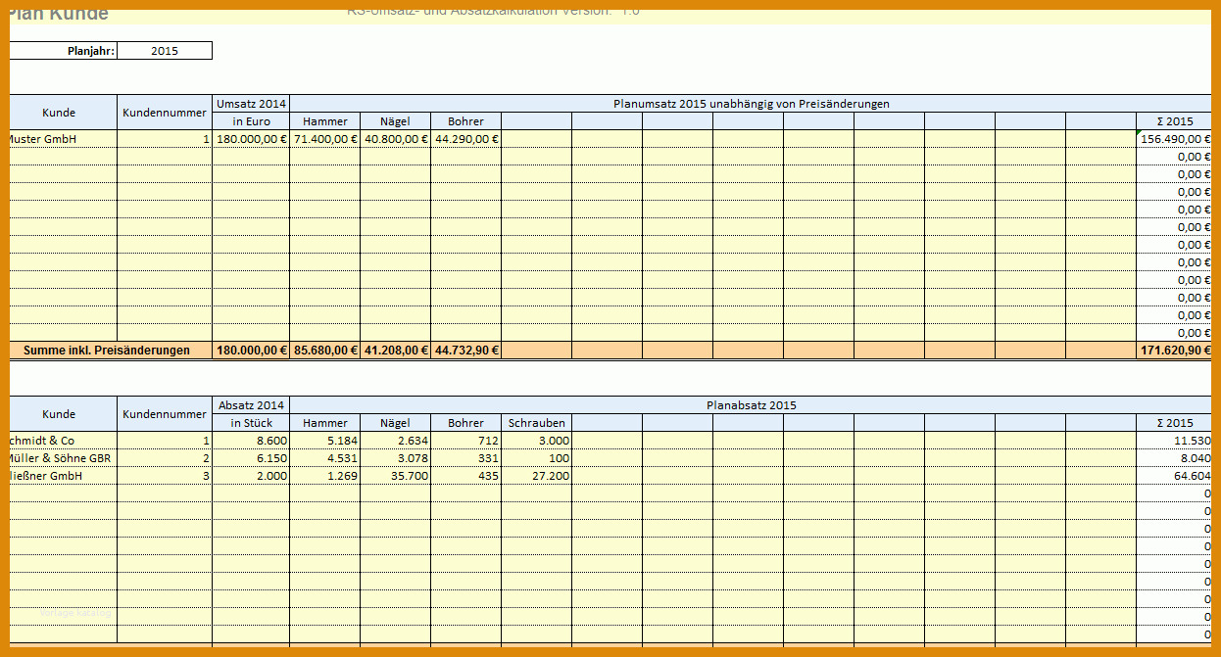1221x657 pixels.
Task: Click the 2.000 Absatz cell
Action: tap(251, 475)
